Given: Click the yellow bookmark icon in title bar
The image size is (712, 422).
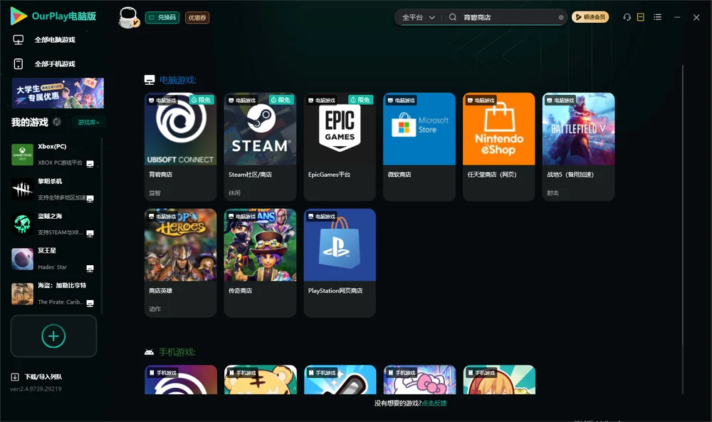Looking at the screenshot, I should (x=641, y=17).
